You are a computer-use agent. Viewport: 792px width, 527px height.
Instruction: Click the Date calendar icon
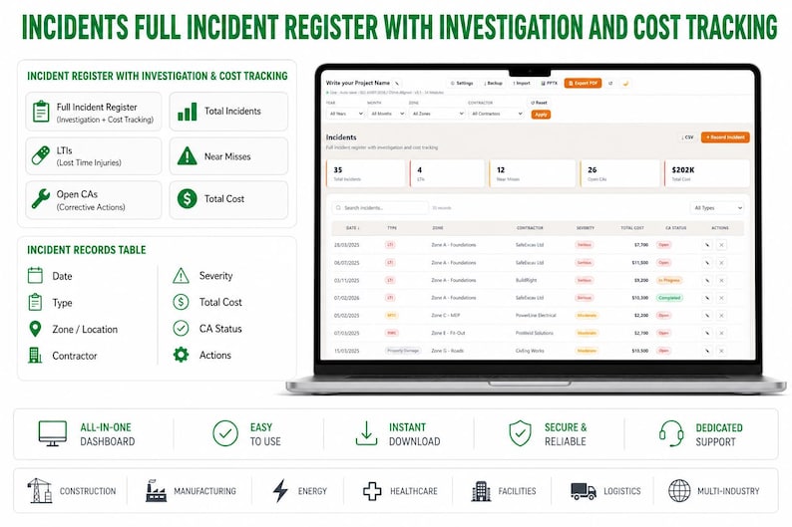pos(35,275)
